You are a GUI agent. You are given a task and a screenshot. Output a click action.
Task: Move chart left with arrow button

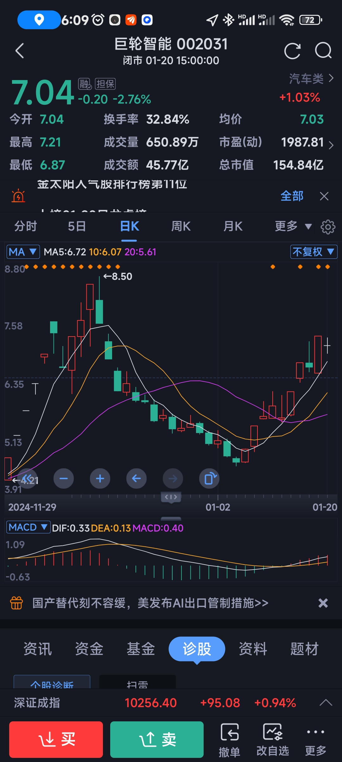tap(136, 478)
